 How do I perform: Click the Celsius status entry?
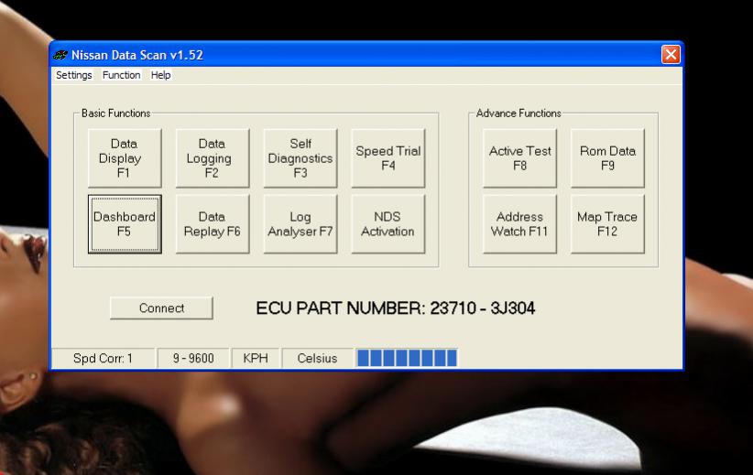point(318,359)
